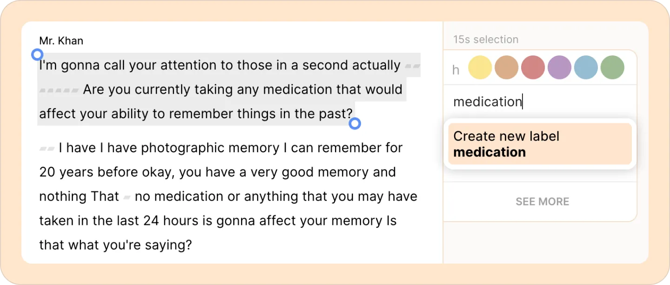This screenshot has height=285, width=670.
Task: Open the SEE MORE labels link
Action: pyautogui.click(x=542, y=202)
